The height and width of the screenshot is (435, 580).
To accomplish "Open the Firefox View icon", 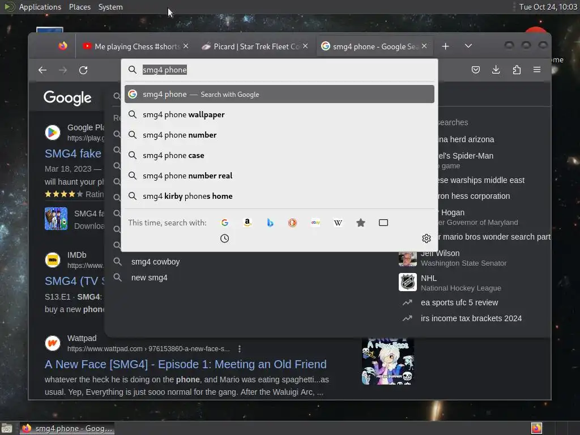I will pos(62,46).
